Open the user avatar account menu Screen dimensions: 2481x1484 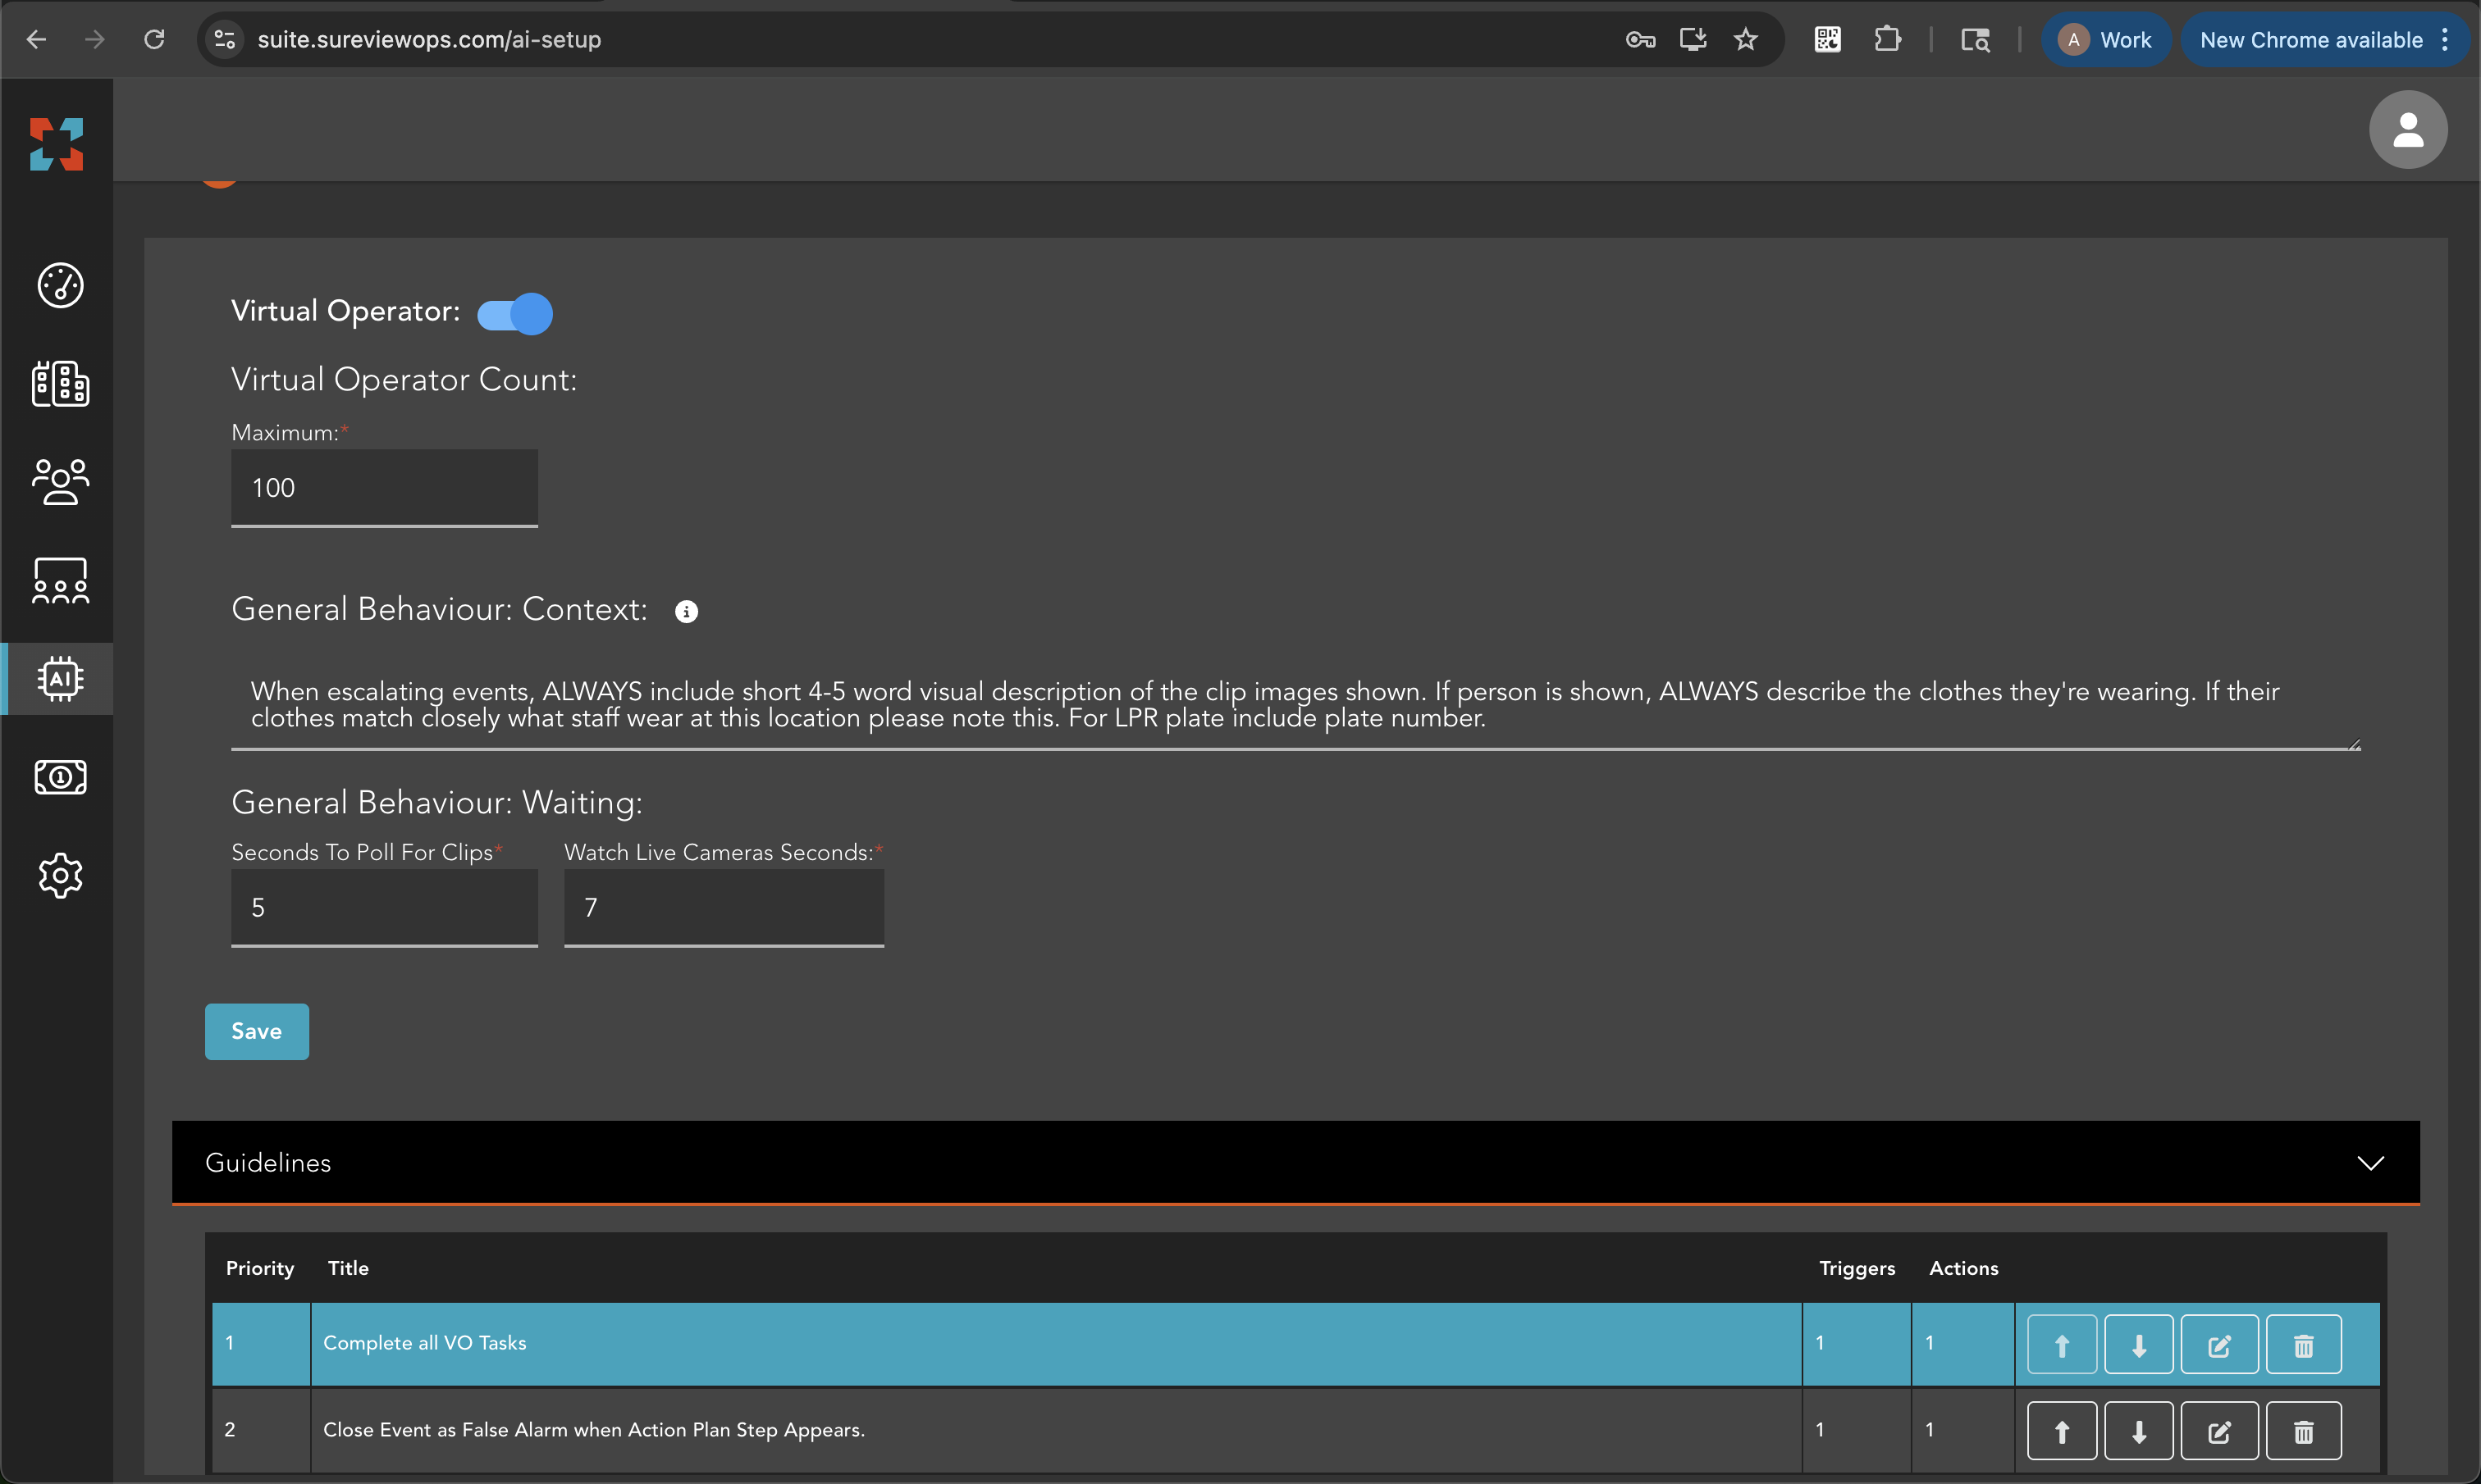click(2407, 129)
